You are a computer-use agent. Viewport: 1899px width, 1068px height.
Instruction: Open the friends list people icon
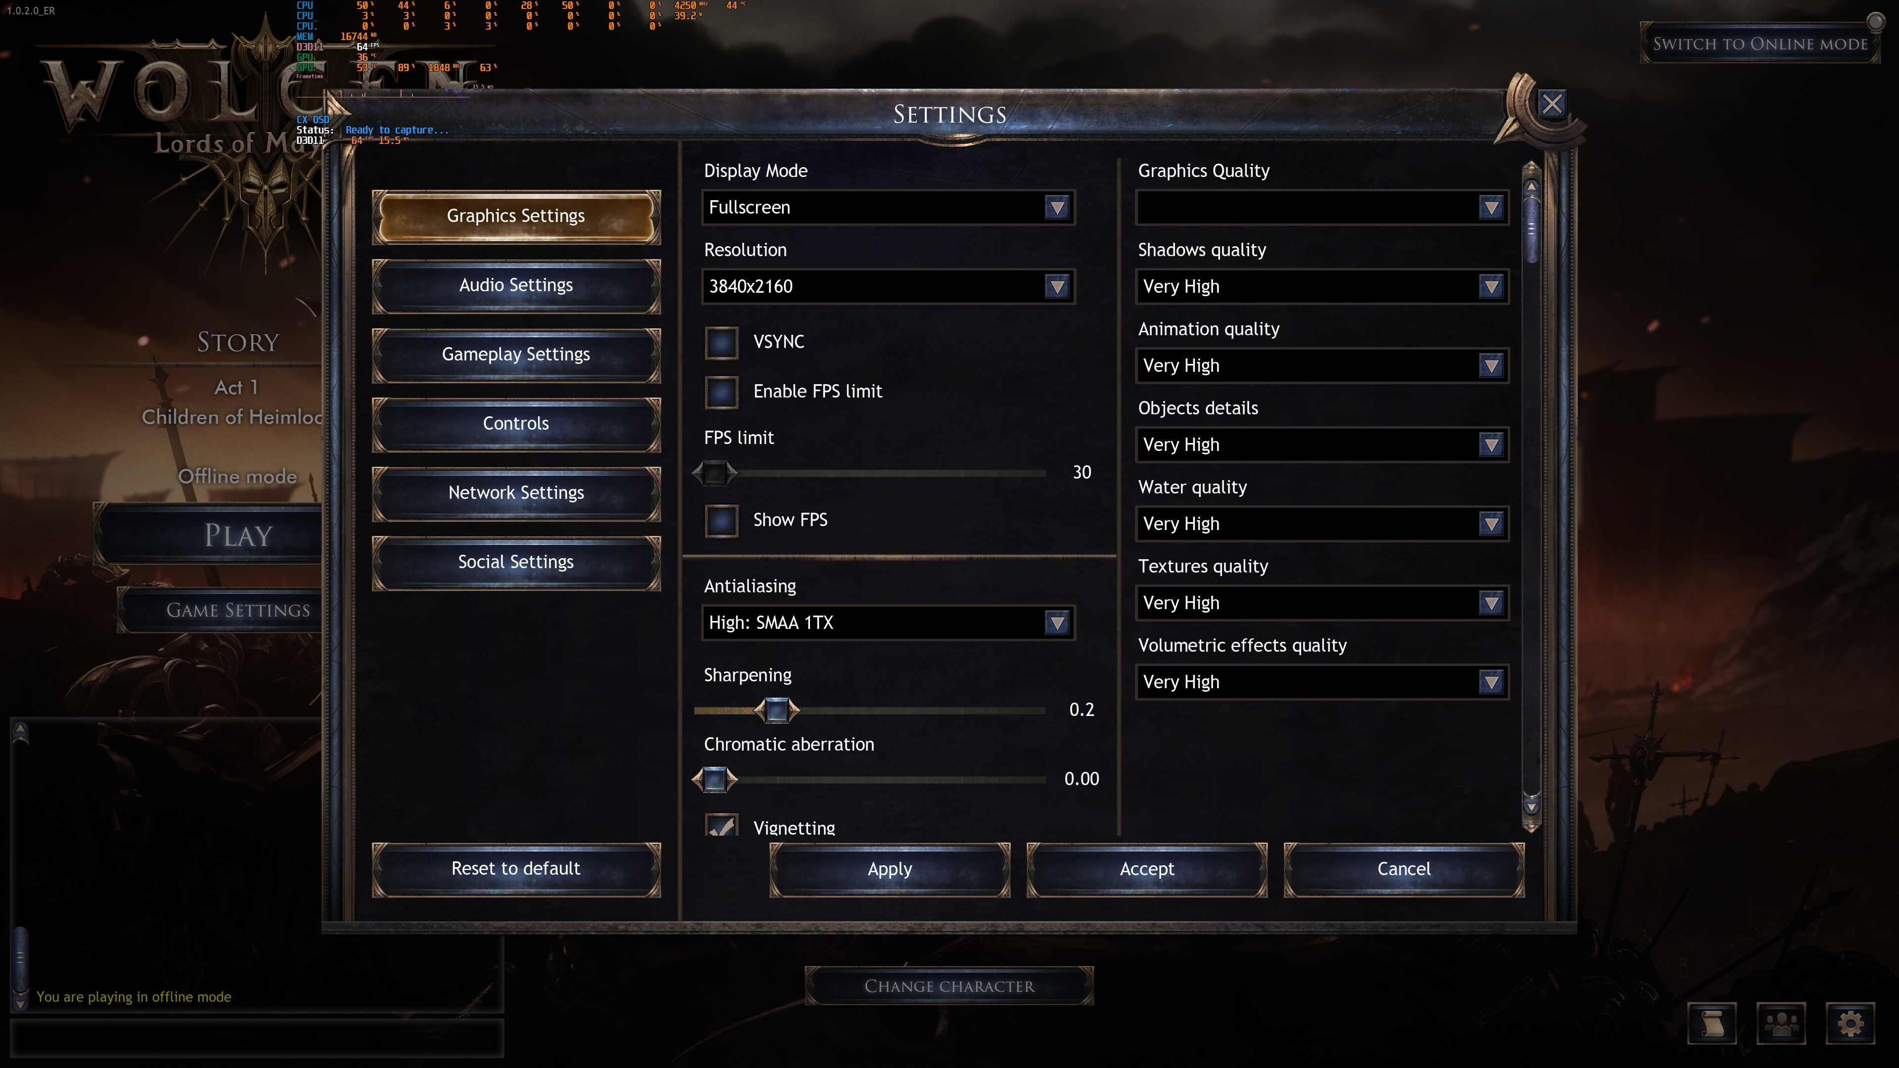(x=1781, y=1023)
